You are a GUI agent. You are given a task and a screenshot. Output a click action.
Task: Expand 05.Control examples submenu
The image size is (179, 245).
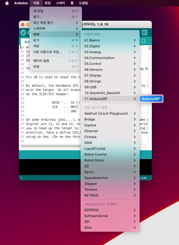[110, 64]
